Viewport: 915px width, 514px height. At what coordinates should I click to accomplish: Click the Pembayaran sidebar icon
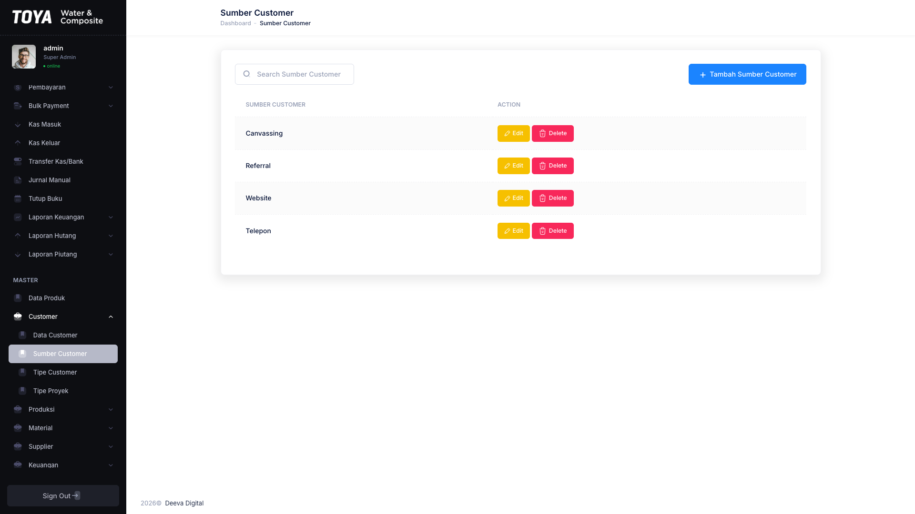pyautogui.click(x=18, y=87)
